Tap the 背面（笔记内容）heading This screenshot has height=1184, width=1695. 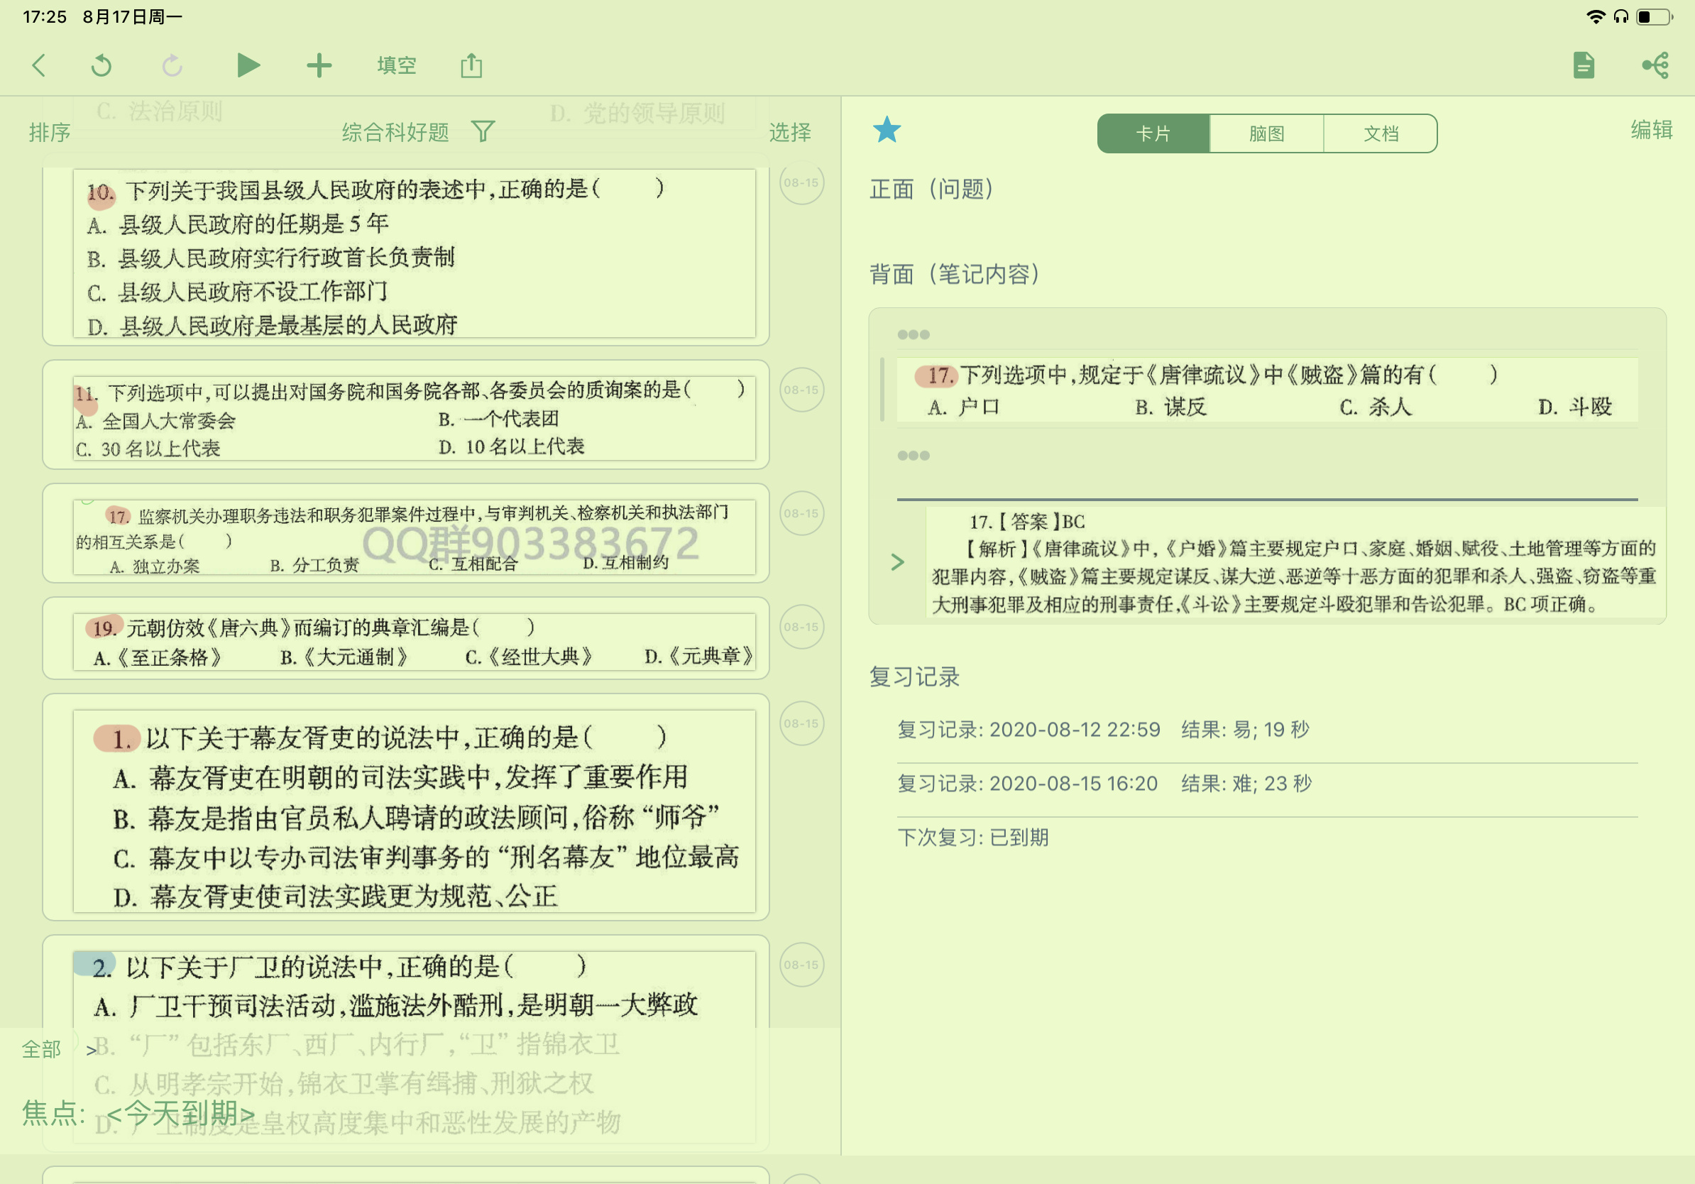pyautogui.click(x=955, y=275)
